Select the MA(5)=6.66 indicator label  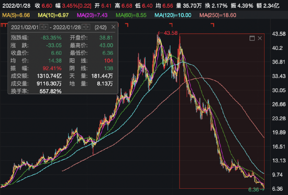click(16, 15)
